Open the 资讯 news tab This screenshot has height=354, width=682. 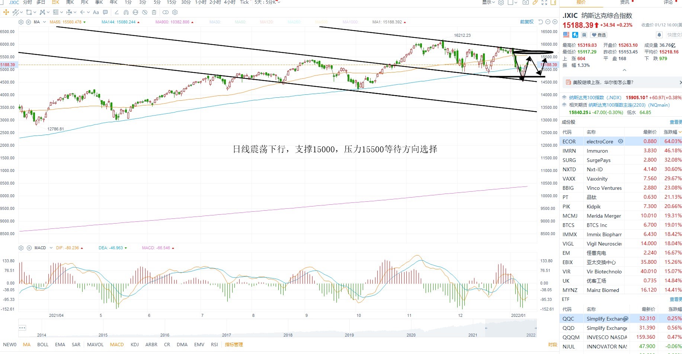(625, 2)
